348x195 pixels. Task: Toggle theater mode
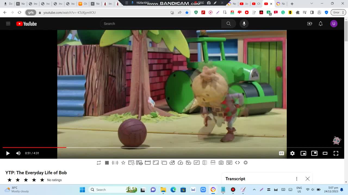pyautogui.click(x=325, y=153)
